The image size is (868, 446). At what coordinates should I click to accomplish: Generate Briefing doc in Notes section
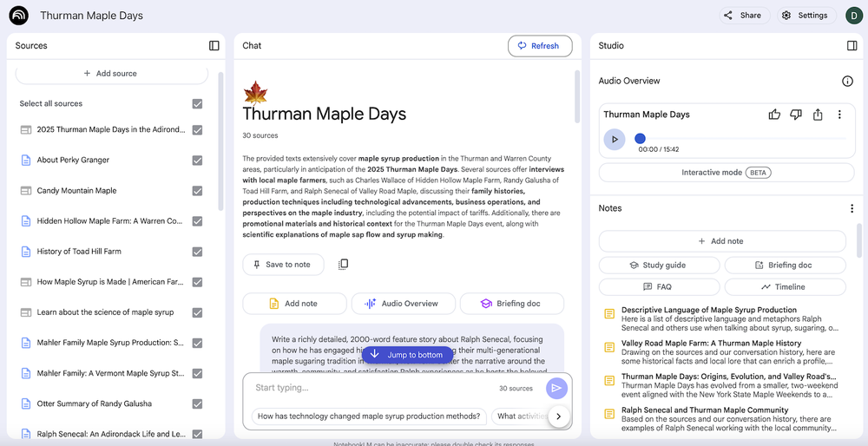click(x=785, y=266)
